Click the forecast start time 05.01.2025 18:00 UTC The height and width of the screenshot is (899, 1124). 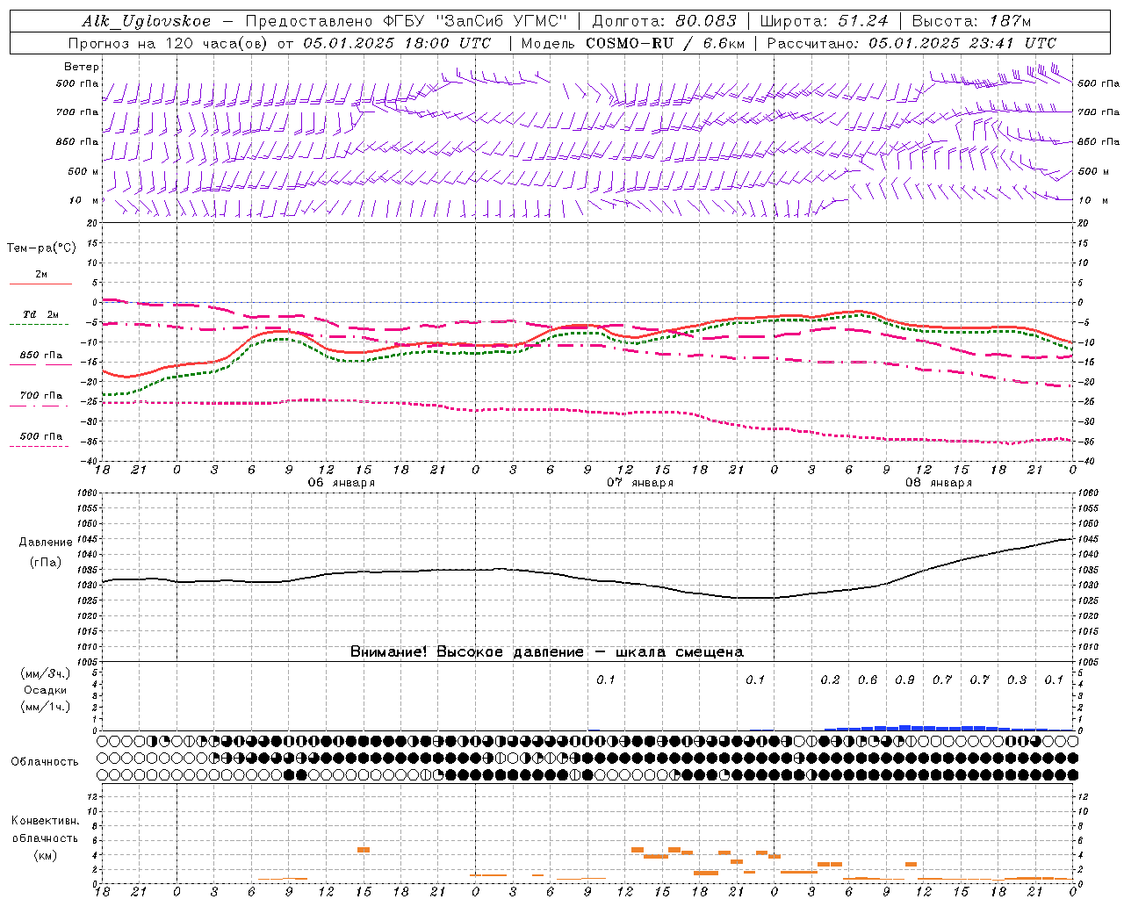397,43
